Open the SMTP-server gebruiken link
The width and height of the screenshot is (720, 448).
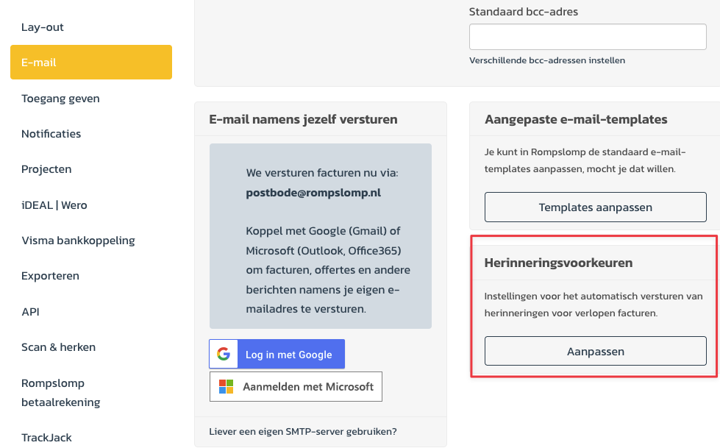click(302, 432)
